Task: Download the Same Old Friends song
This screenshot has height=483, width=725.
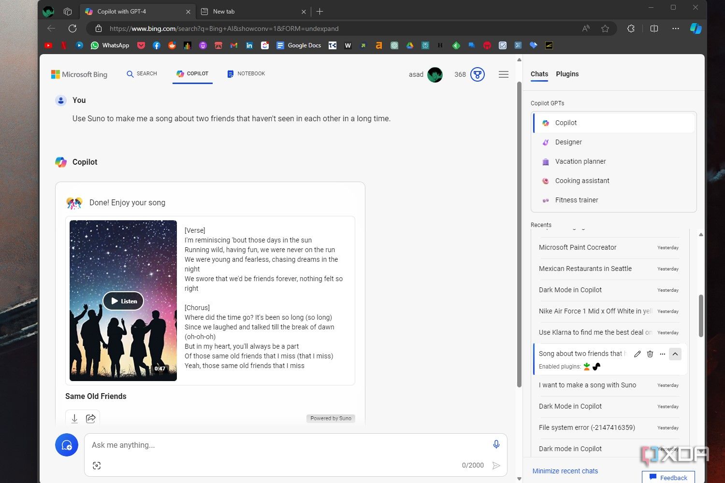Action: (74, 418)
